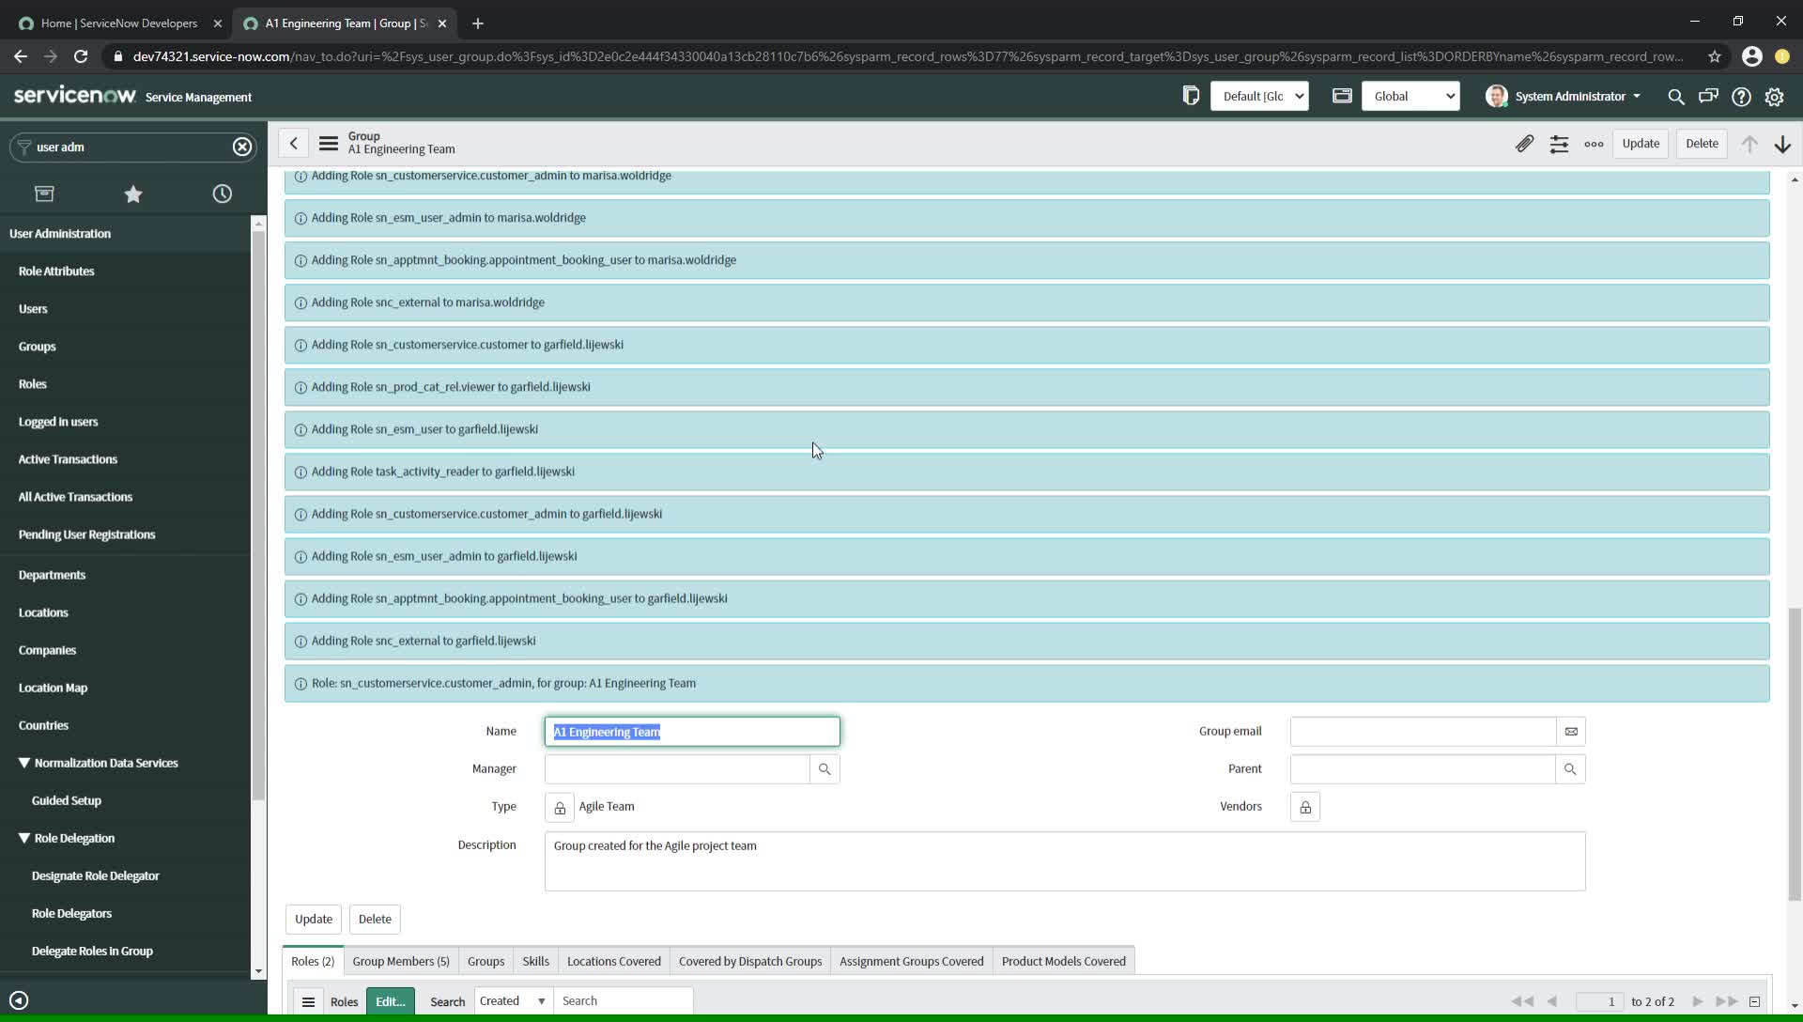Open the global search magnifier icon
This screenshot has width=1803, height=1022.
tap(1676, 97)
